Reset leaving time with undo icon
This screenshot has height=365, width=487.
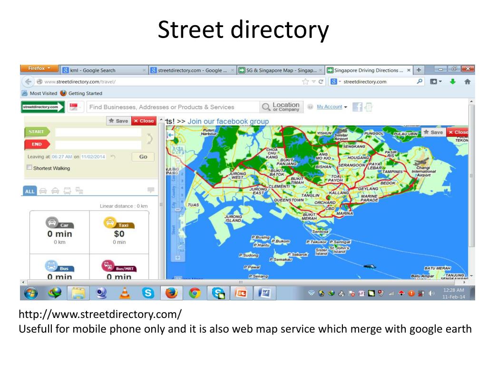tap(113, 157)
